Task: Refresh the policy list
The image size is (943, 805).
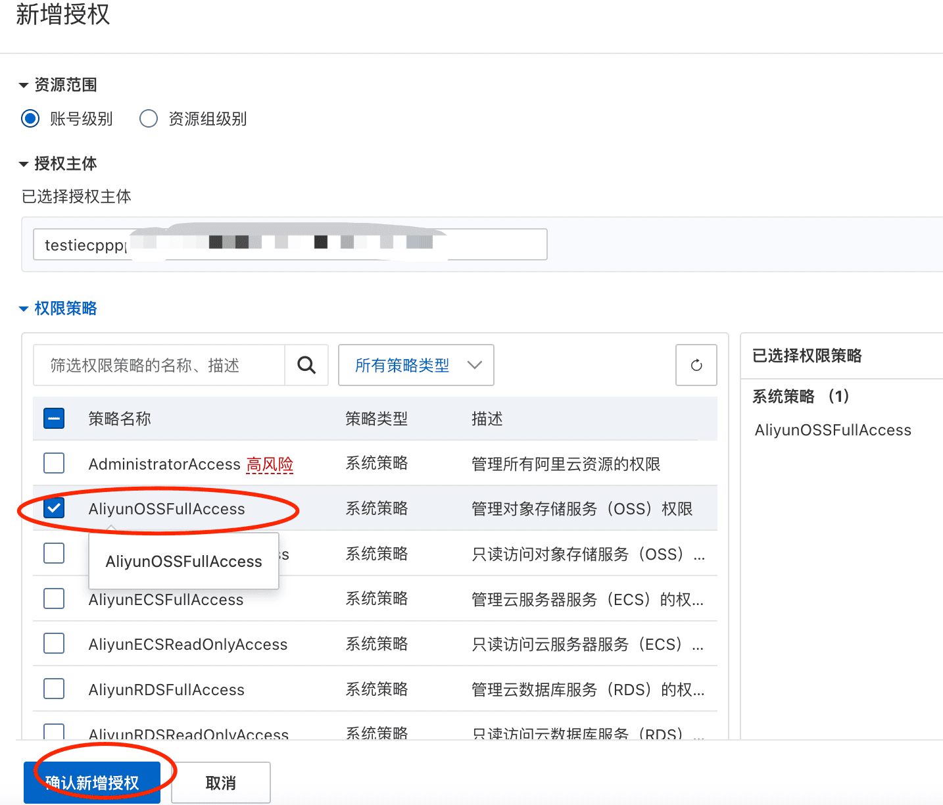Action: (x=696, y=365)
